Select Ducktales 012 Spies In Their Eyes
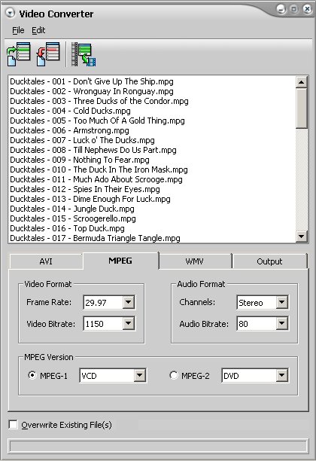 (x=85, y=189)
